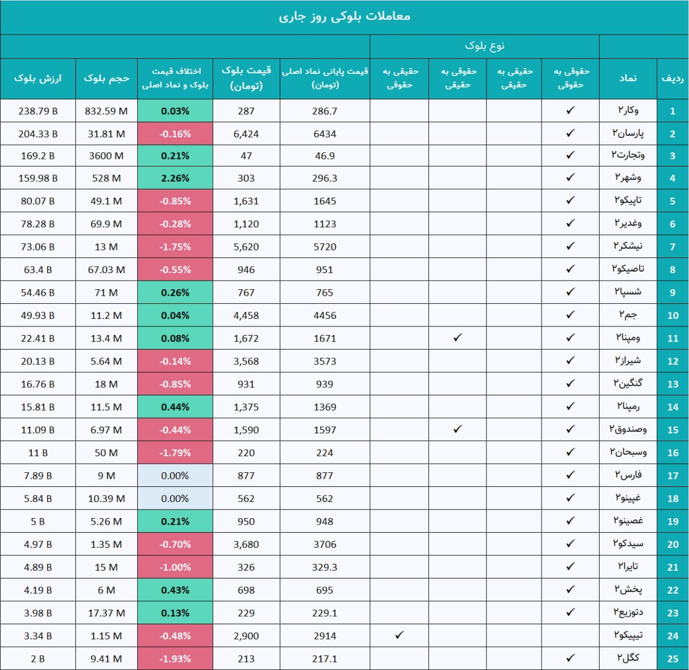Click the حقوقی به حقوقی checkmark for وکار۲

pos(571,110)
